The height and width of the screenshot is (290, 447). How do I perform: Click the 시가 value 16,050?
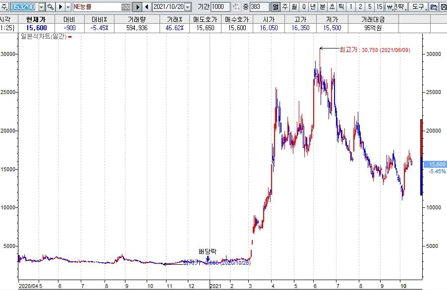pos(269,28)
